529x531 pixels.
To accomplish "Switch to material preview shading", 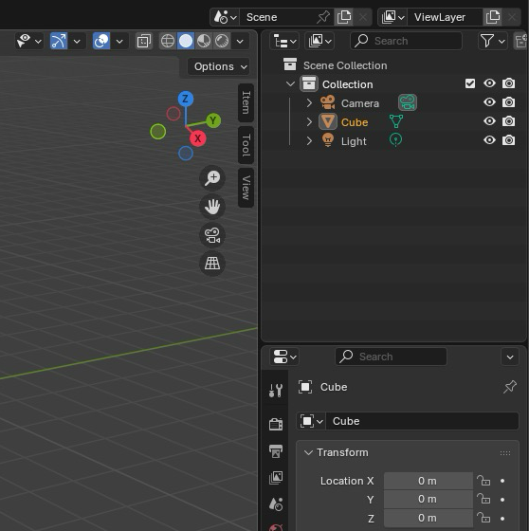I will point(204,42).
